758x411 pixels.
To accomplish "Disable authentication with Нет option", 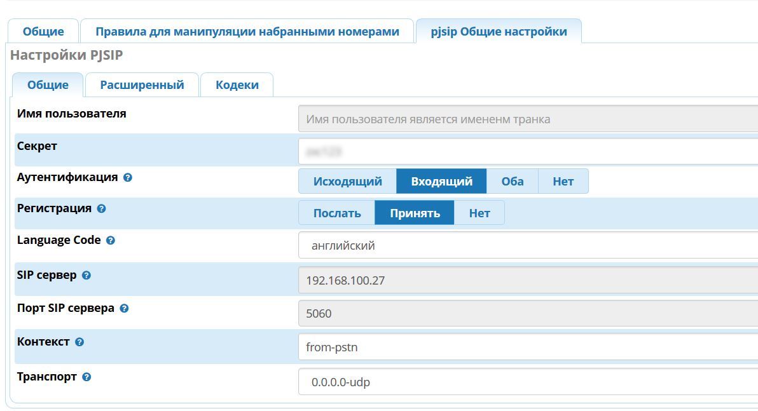I will tap(563, 181).
